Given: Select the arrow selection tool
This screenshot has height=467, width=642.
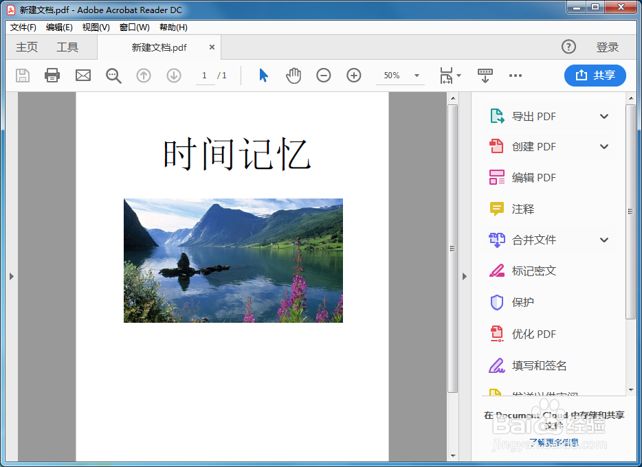Looking at the screenshot, I should pyautogui.click(x=263, y=76).
